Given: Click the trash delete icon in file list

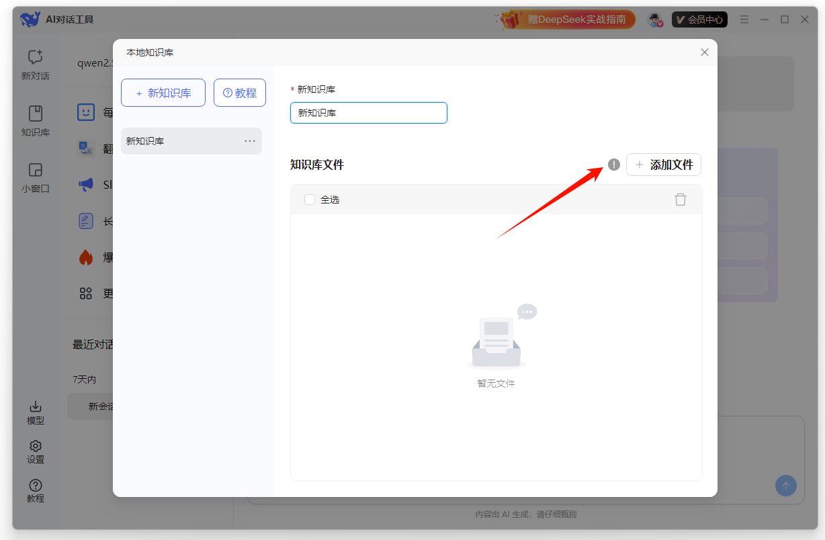Looking at the screenshot, I should pos(681,199).
